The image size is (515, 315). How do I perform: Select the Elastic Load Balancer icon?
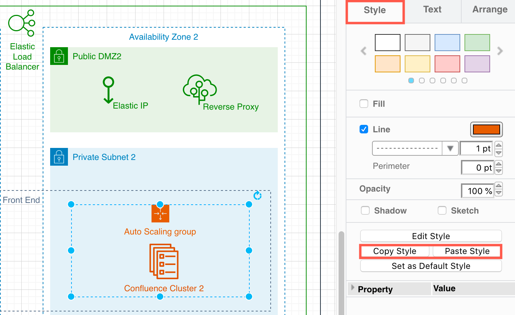click(21, 22)
